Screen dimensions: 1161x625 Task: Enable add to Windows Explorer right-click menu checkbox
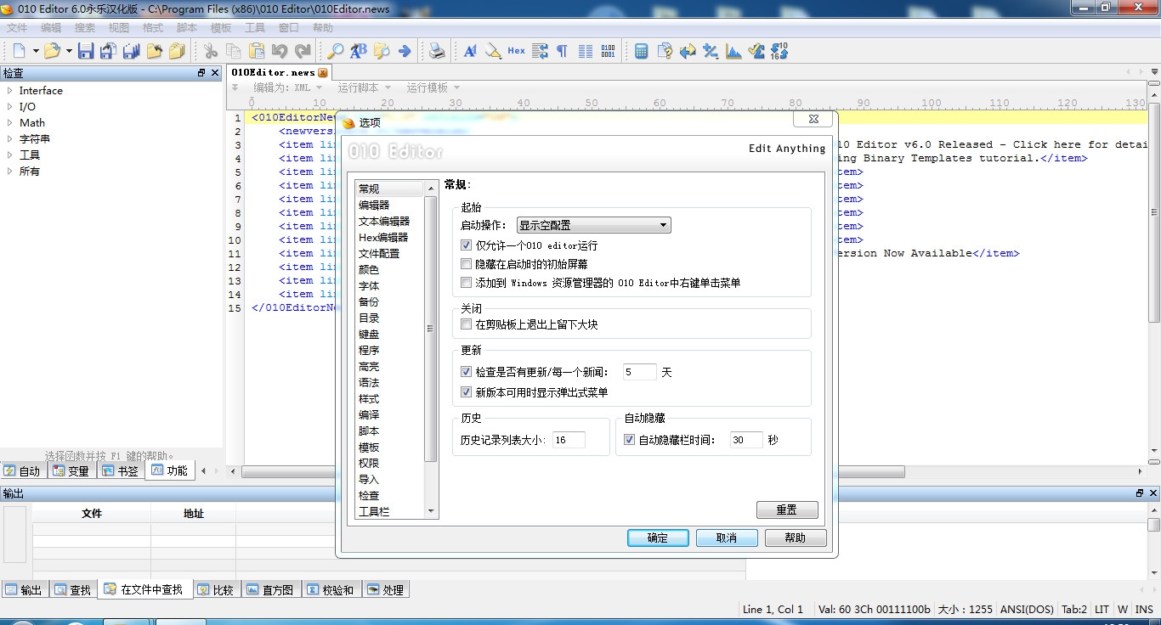tap(466, 283)
